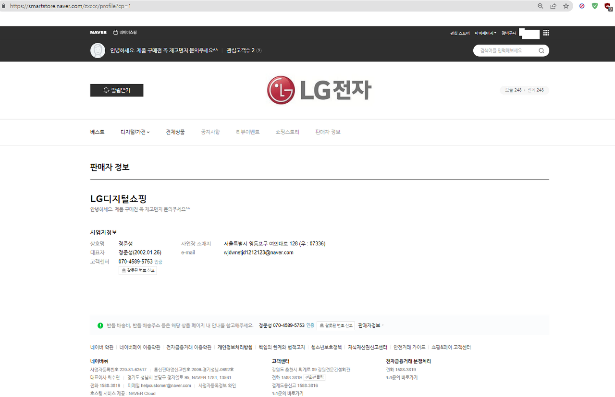
Task: Open the 전체상품 tab
Action: 175,132
